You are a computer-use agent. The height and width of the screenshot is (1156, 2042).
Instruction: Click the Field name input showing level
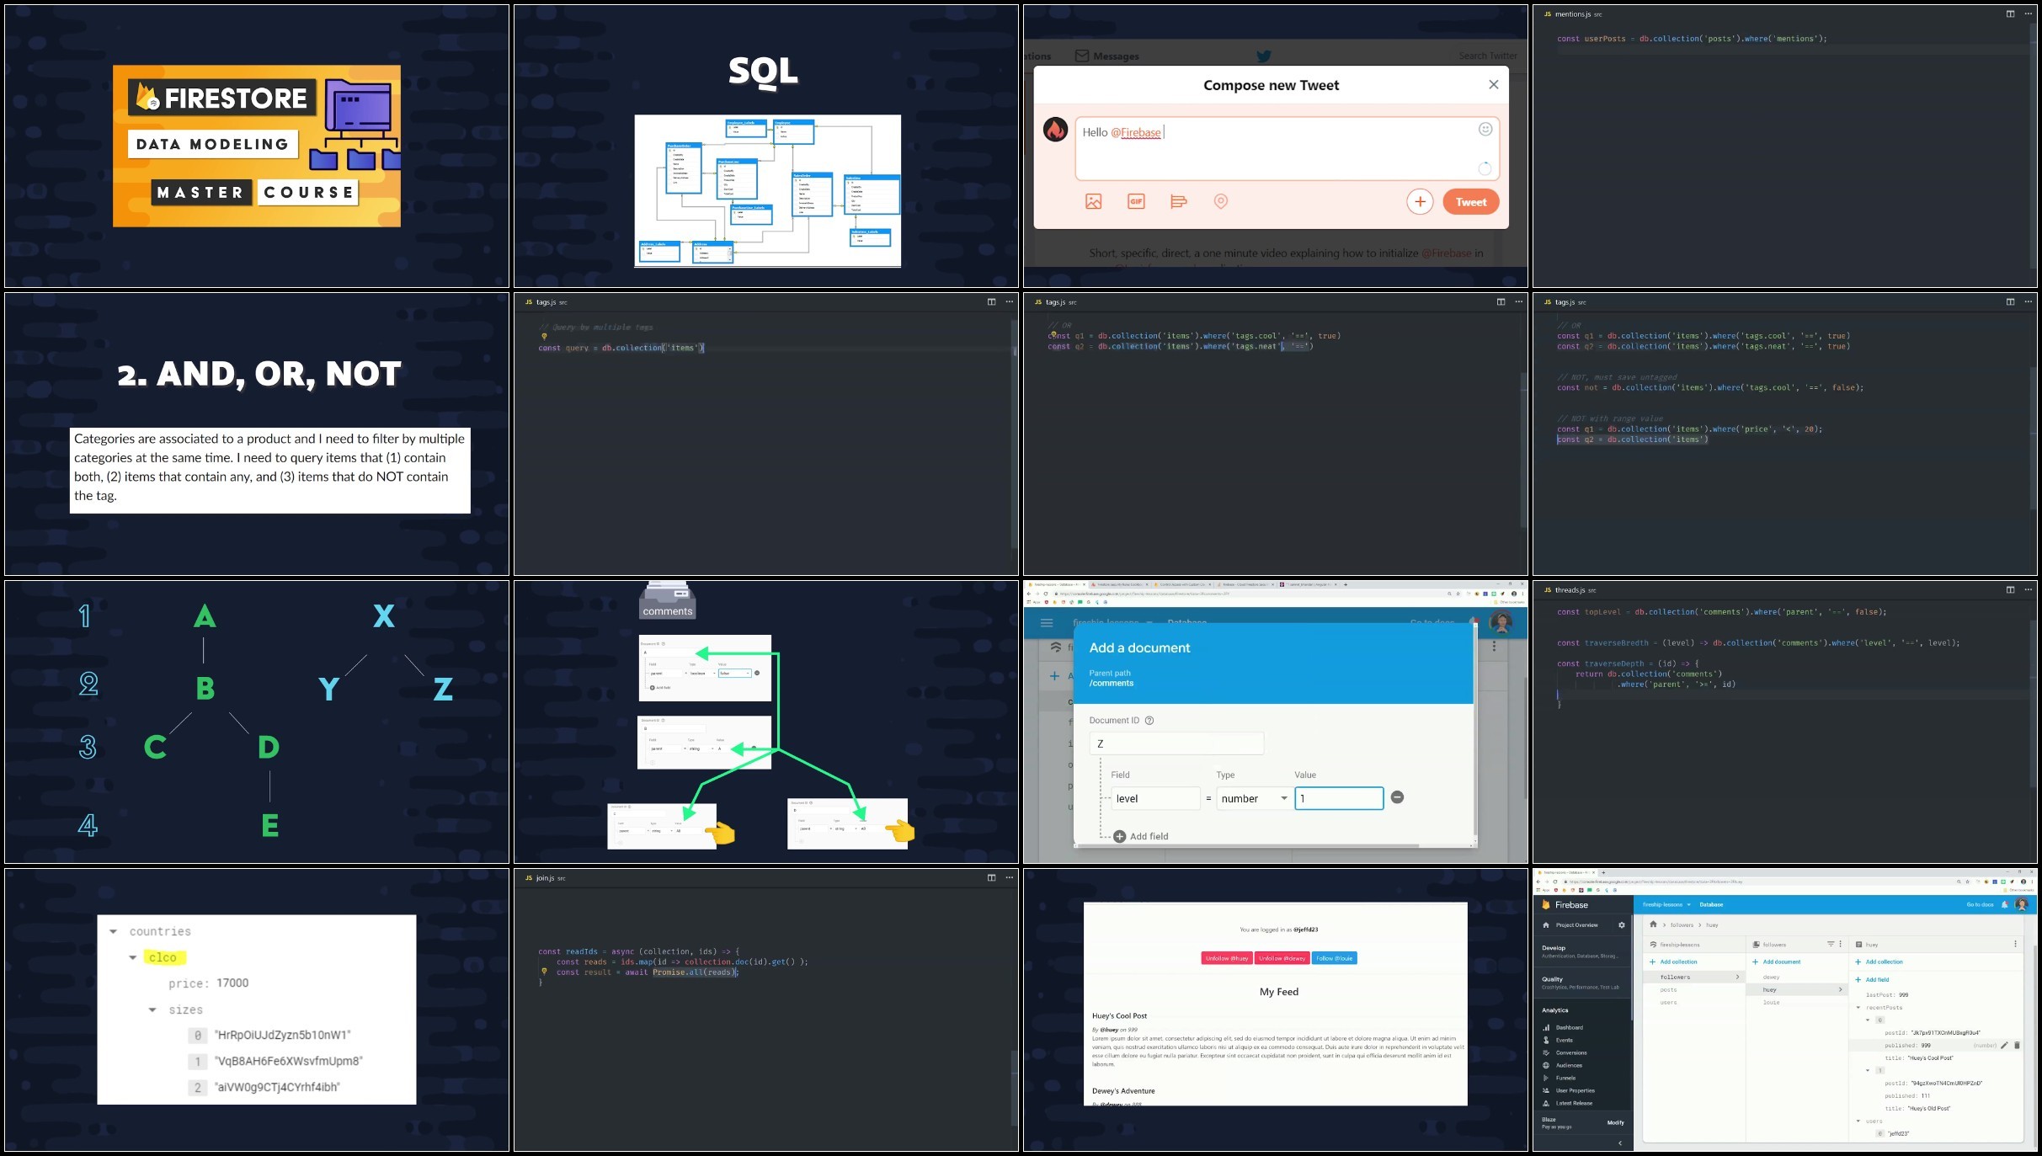coord(1155,798)
